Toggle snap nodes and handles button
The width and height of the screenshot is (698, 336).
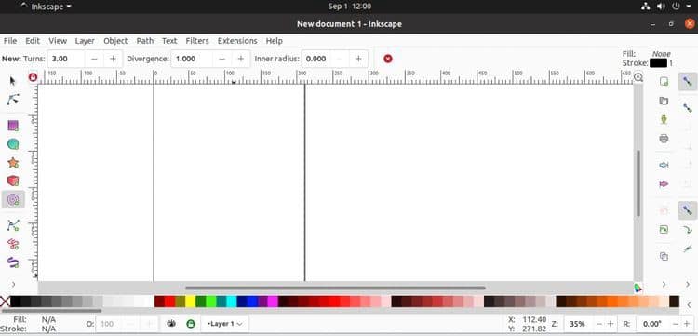click(x=688, y=210)
